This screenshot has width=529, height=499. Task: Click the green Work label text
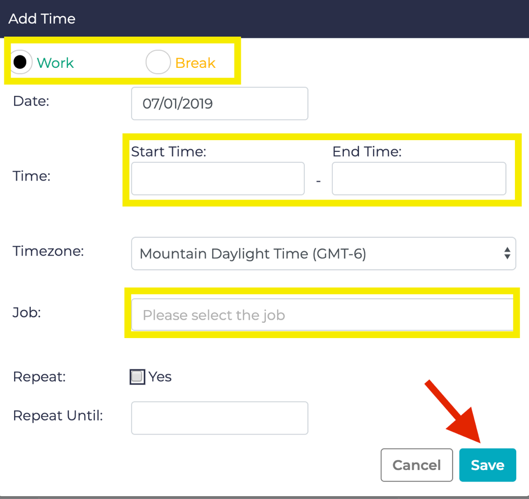(55, 63)
